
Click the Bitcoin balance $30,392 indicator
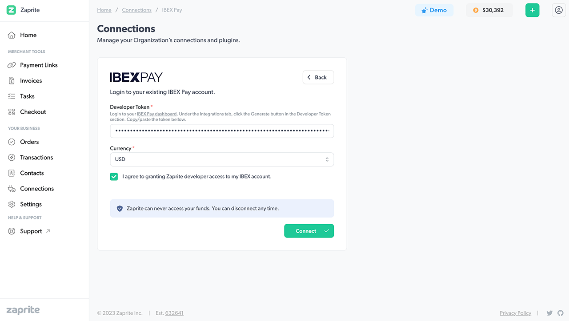click(489, 10)
